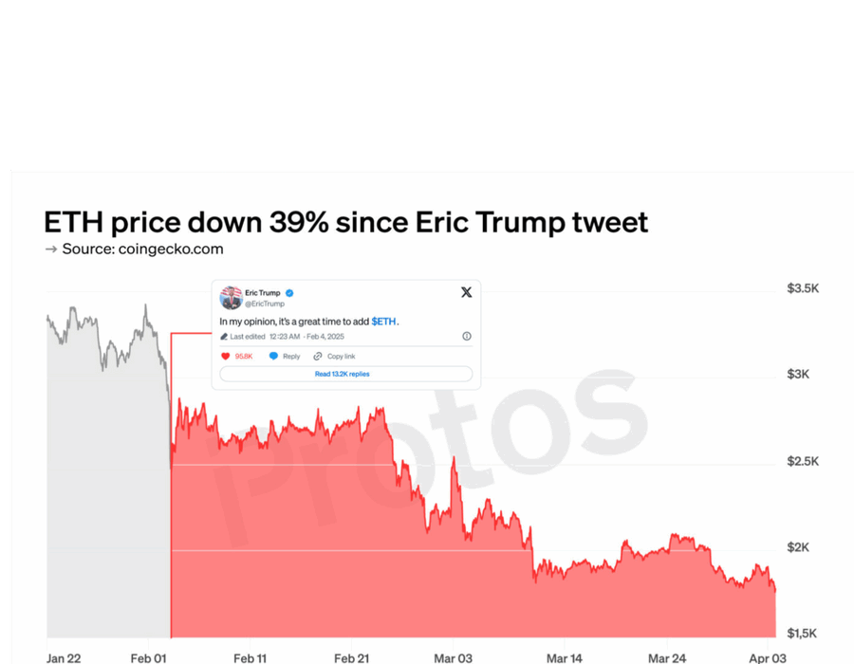Screen dimensions: 854x664
Task: Click the arrow before the source text
Action: [x=51, y=249]
